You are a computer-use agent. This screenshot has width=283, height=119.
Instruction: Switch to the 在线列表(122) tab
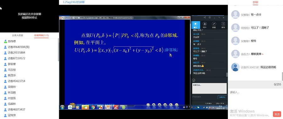pyautogui.click(x=41, y=35)
